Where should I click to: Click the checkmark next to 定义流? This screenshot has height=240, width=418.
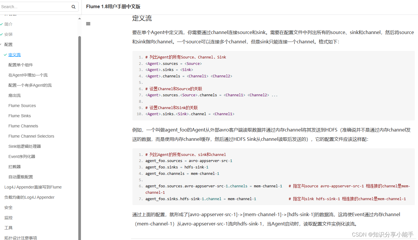point(5,55)
